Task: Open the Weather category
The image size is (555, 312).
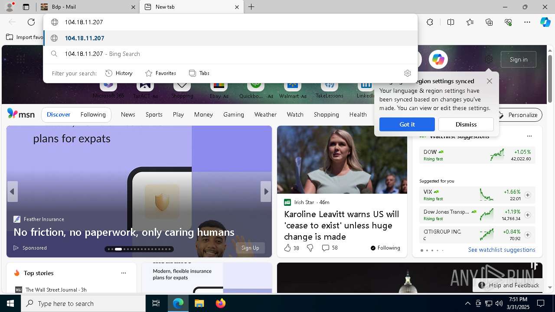Action: (x=265, y=115)
